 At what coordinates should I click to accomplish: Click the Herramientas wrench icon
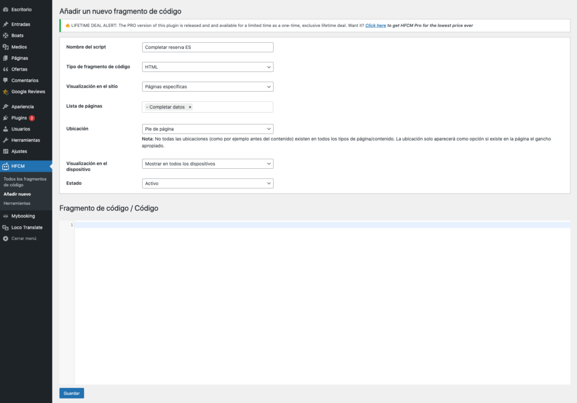(6, 140)
